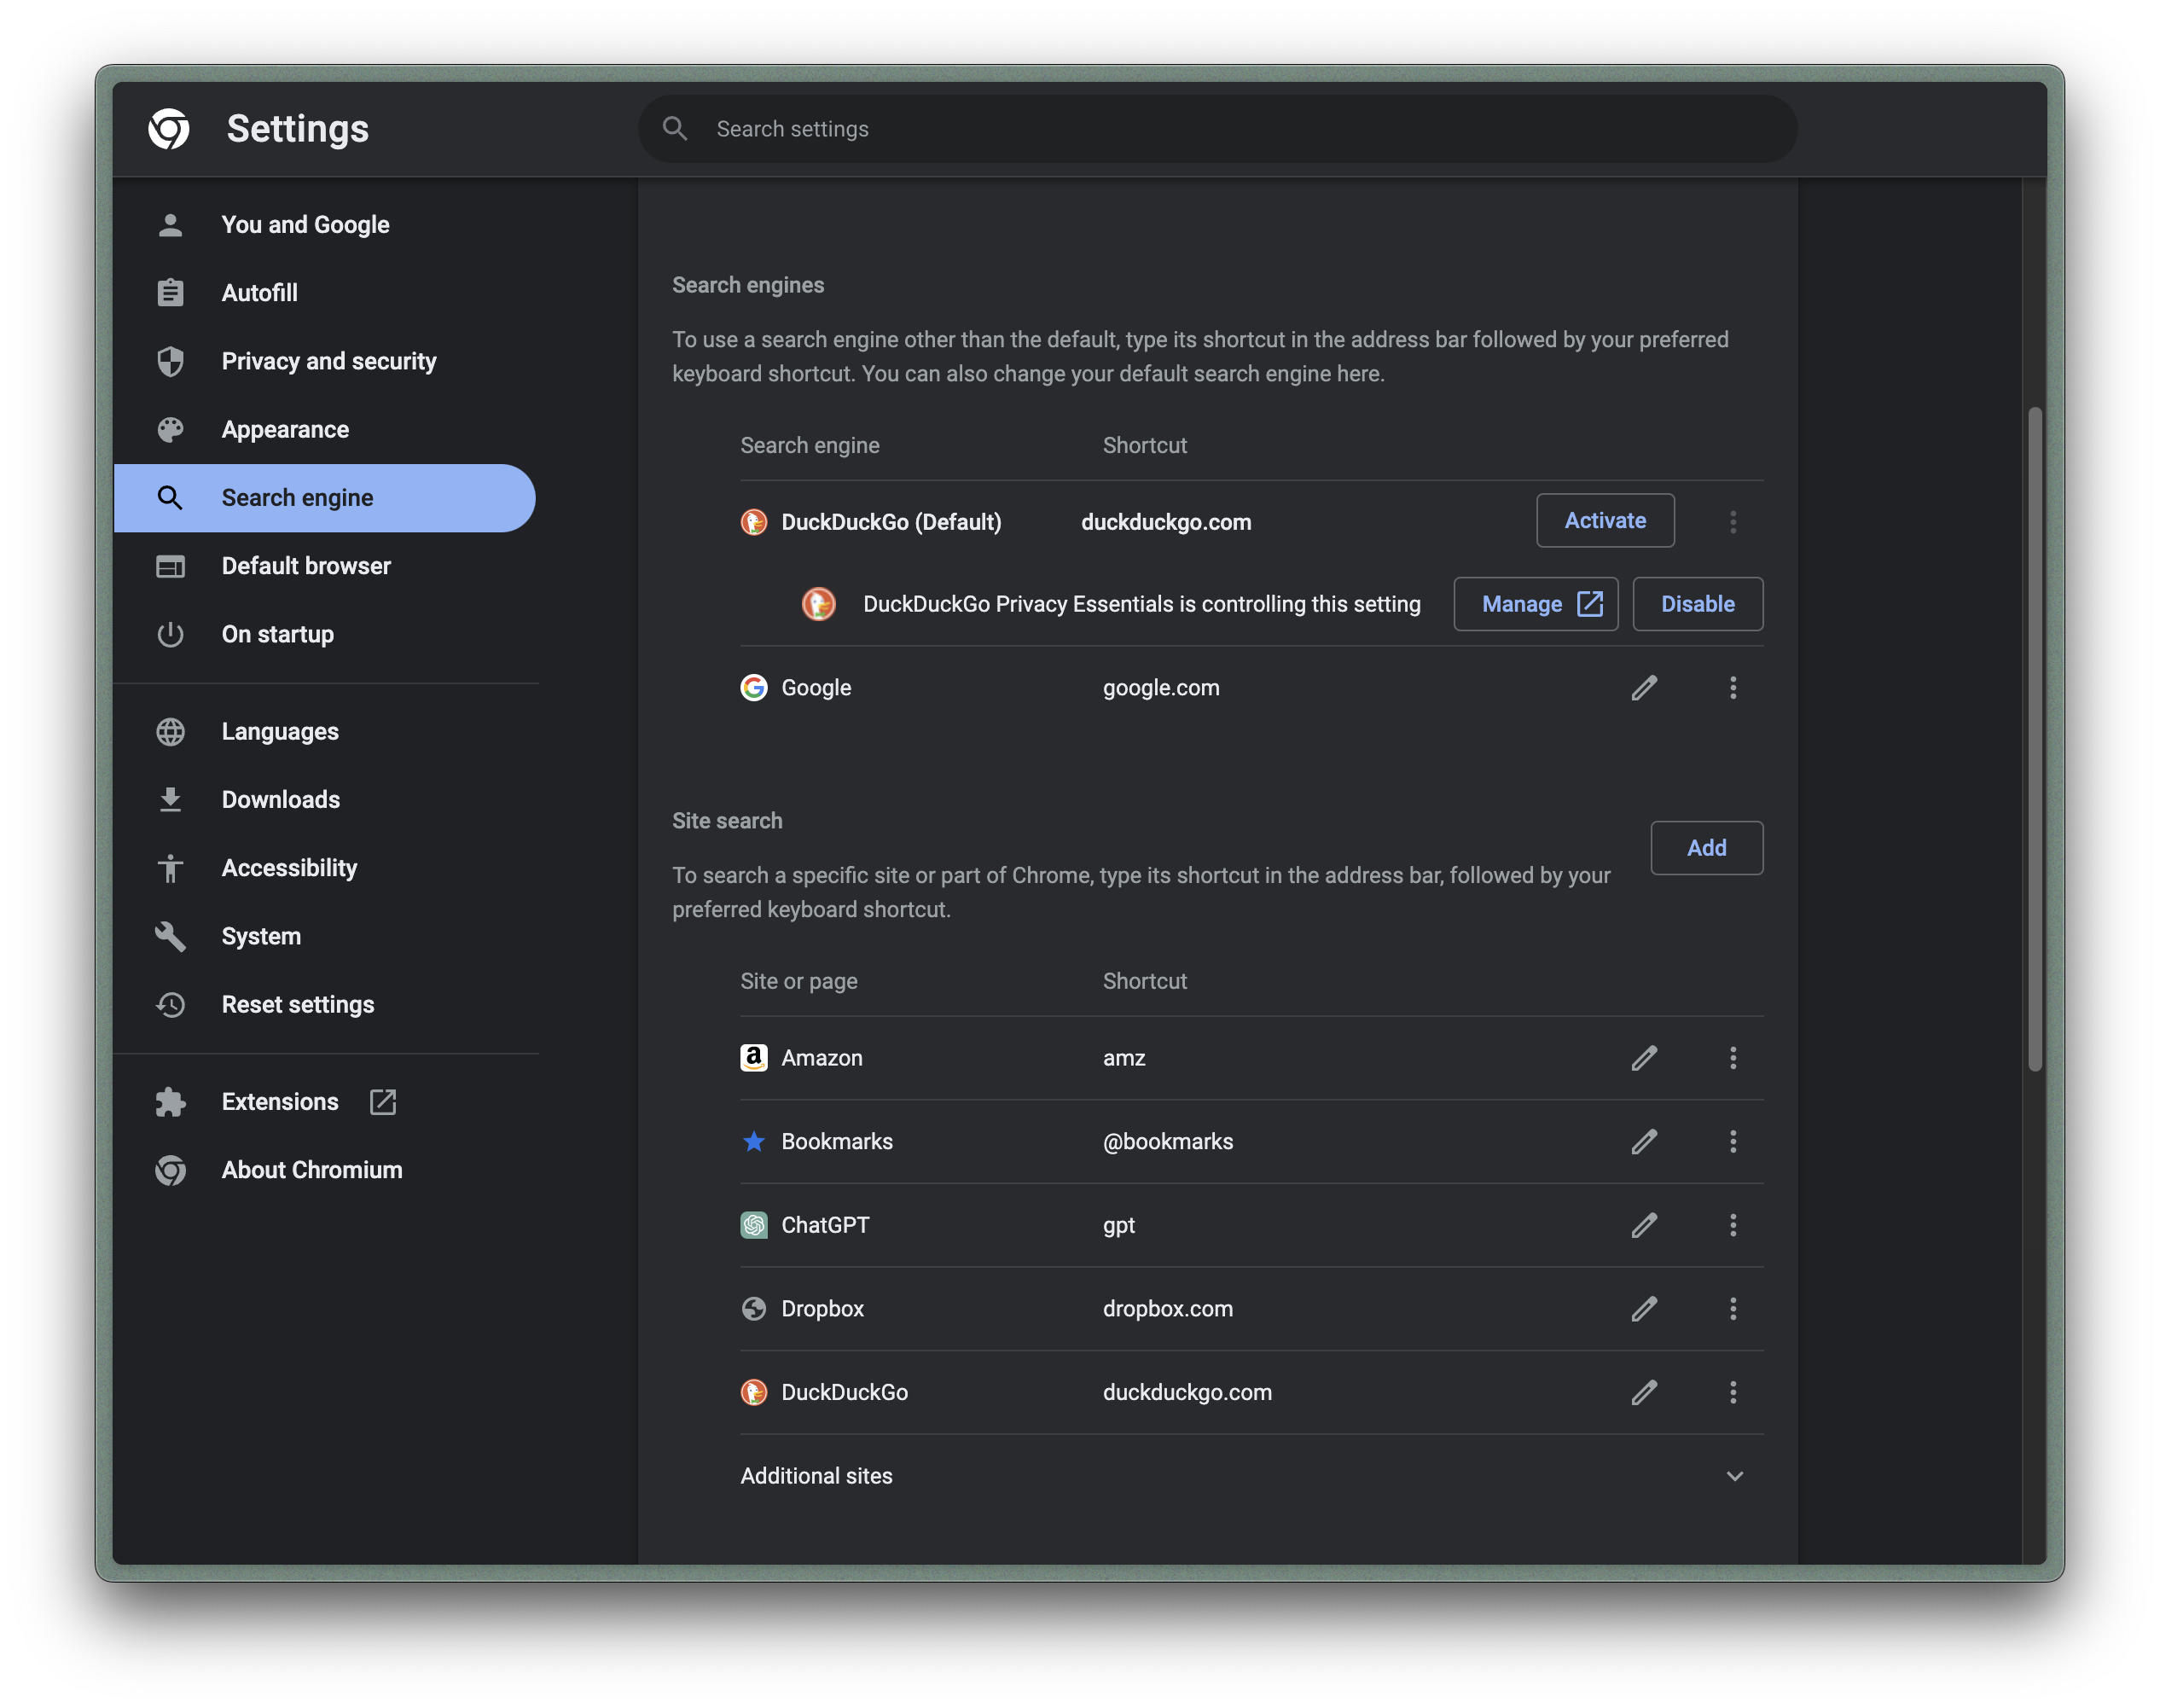Open three-dot menu for Amazon row
The image size is (2160, 1708).
1733,1058
